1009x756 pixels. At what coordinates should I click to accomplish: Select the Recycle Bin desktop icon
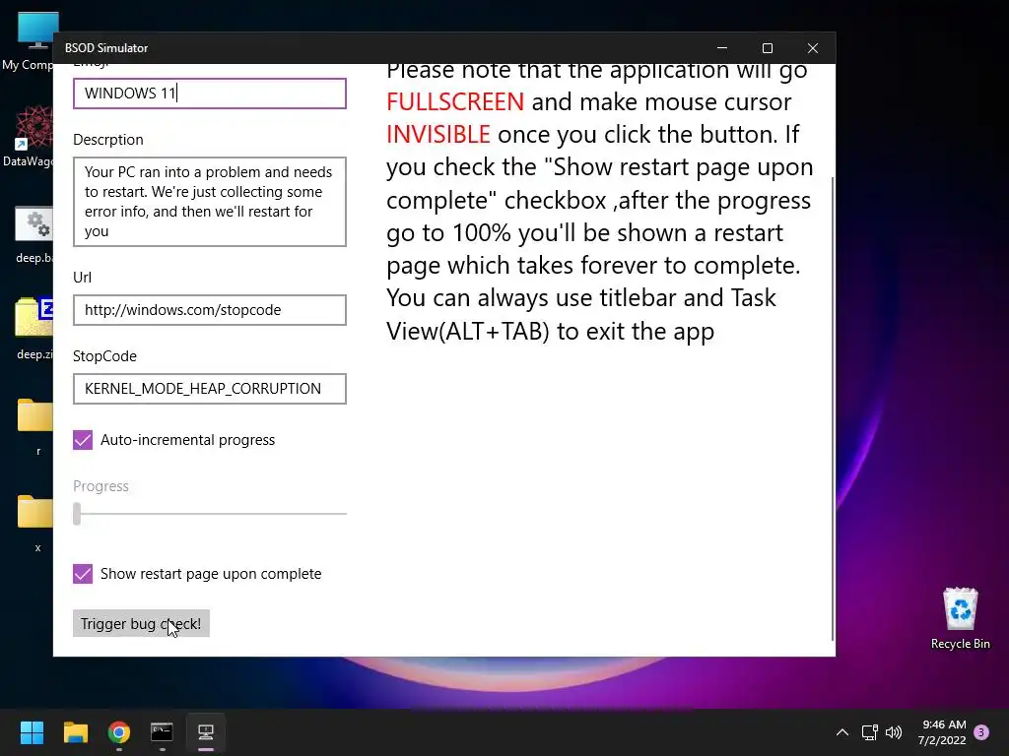[960, 618]
